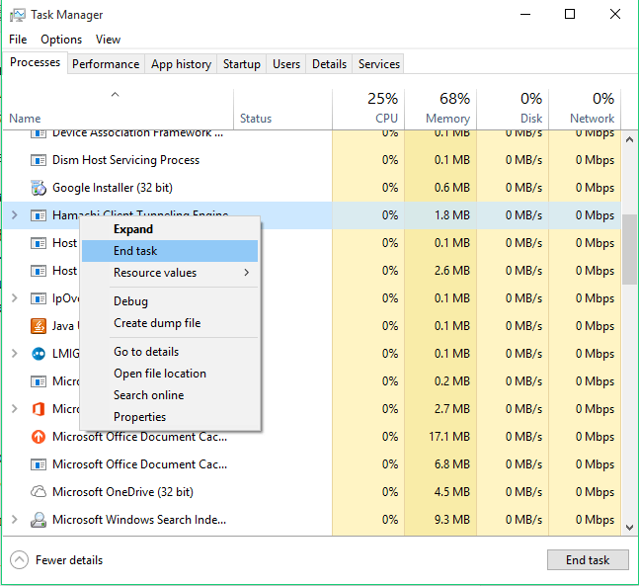Click the Microsoft OneDrive cloud icon
The width and height of the screenshot is (639, 586).
coord(39,492)
